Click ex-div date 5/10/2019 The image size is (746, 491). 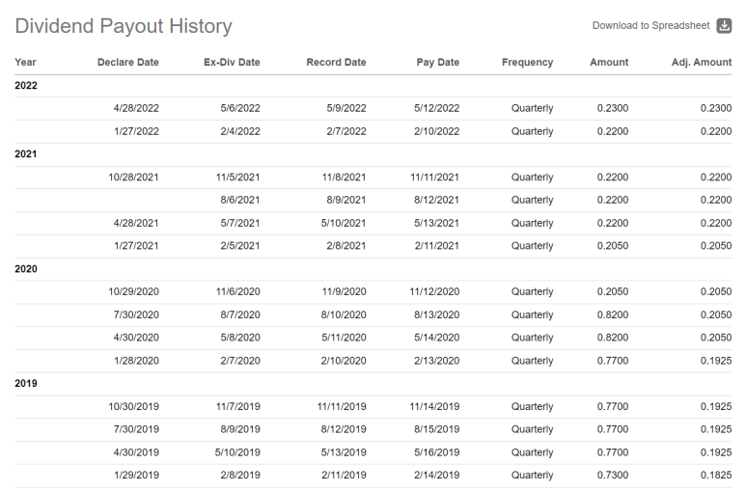237,452
